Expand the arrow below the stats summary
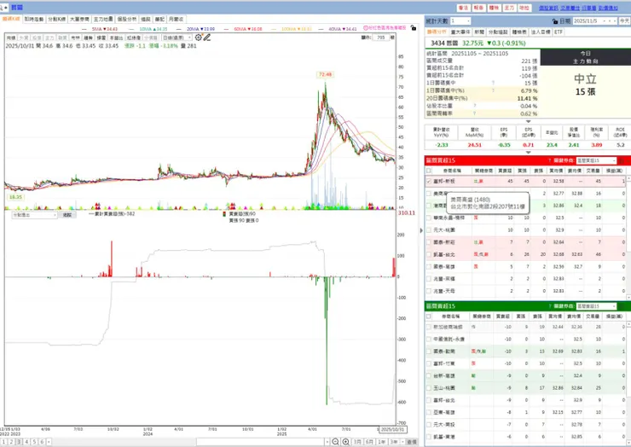Screen dimensions: 631x447 [x=529, y=121]
